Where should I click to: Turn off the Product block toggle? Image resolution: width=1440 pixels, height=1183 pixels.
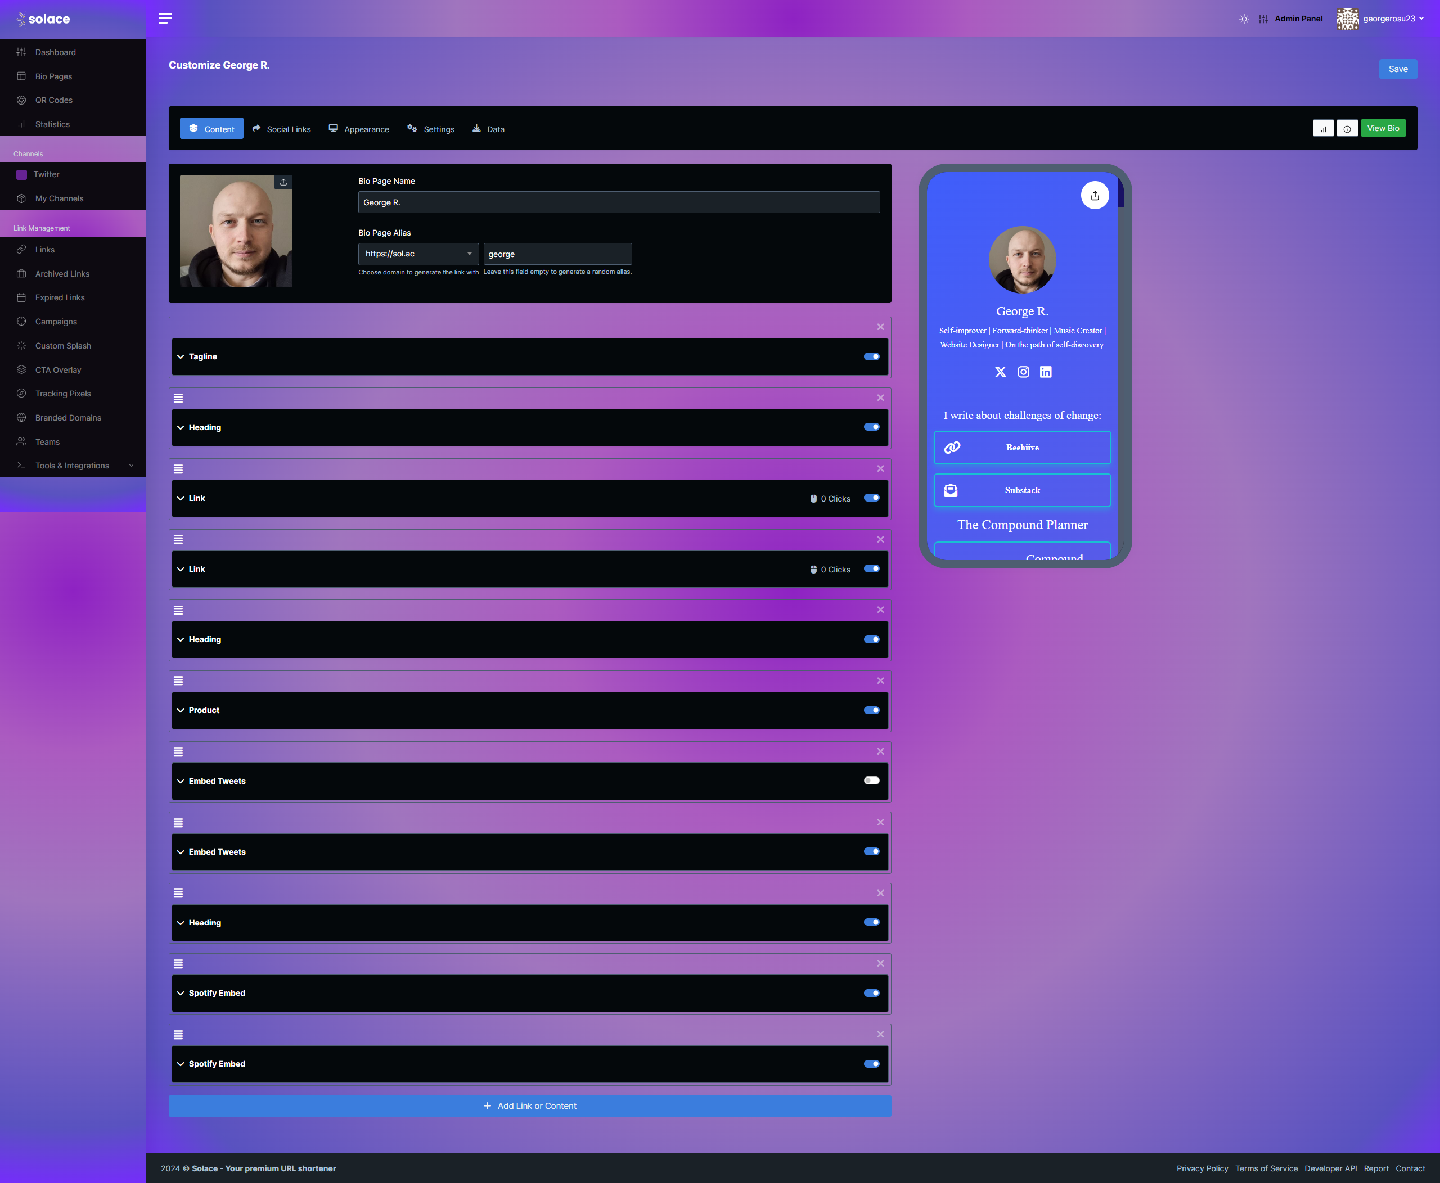[x=871, y=710]
